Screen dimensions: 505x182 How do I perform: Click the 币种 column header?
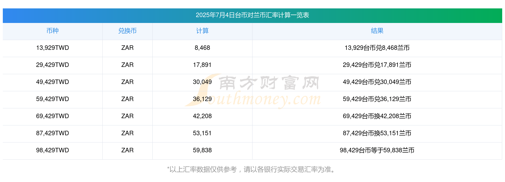[x=52, y=31]
